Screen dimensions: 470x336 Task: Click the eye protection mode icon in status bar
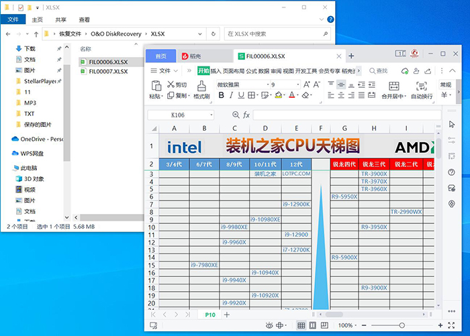tap(269, 325)
